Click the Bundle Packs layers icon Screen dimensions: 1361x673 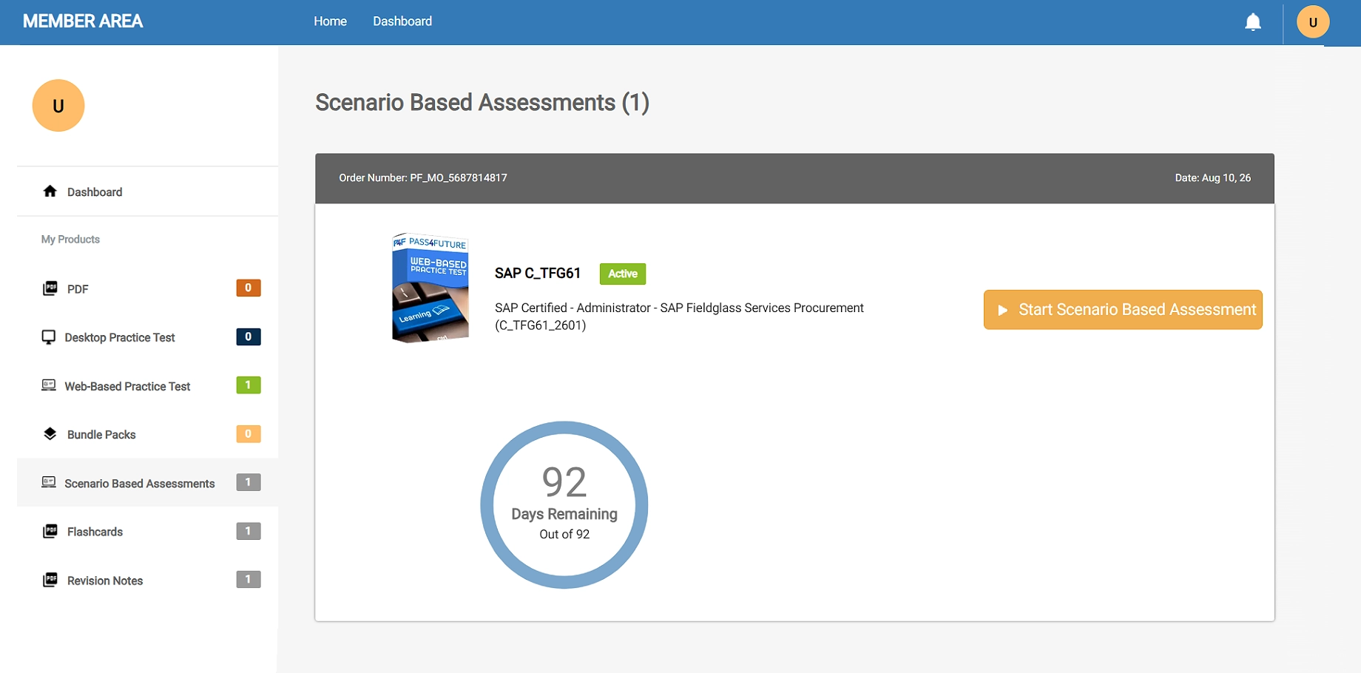click(x=50, y=434)
